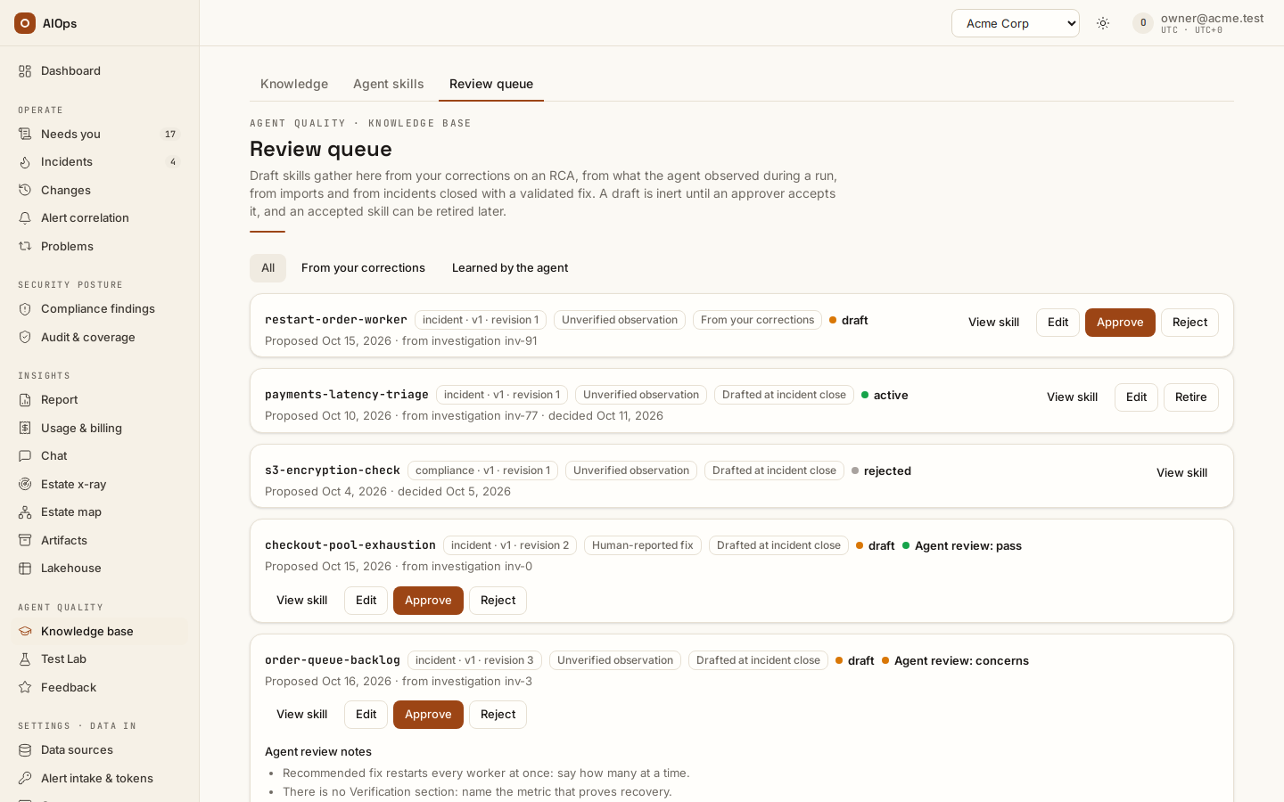Image resolution: width=1284 pixels, height=802 pixels.
Task: Click the payments-latency-triage skill name
Action: pyautogui.click(x=347, y=394)
